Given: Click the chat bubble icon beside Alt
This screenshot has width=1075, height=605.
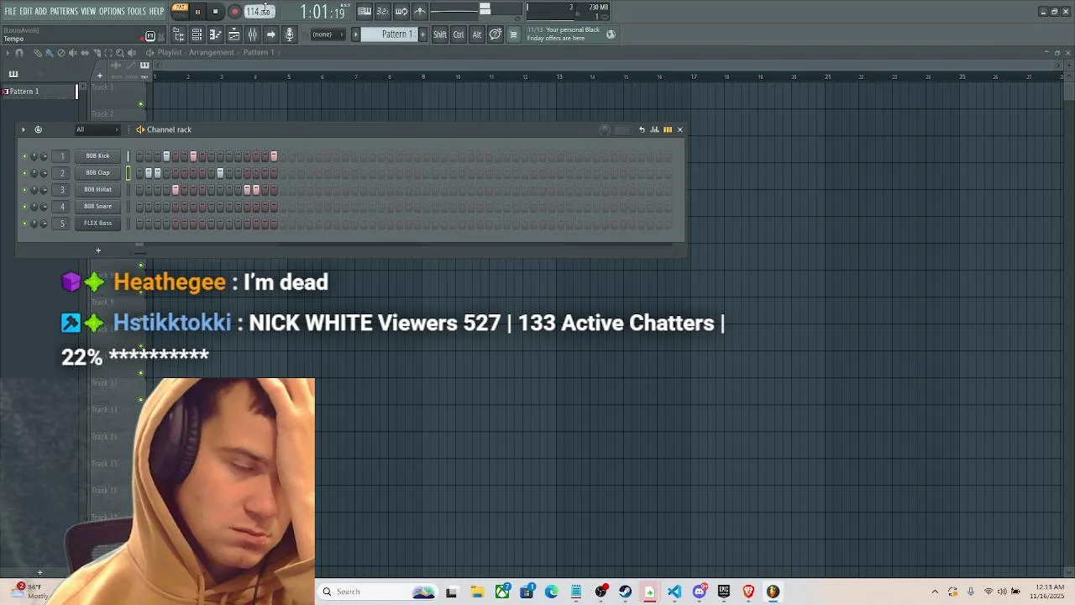Looking at the screenshot, I should coord(496,34).
